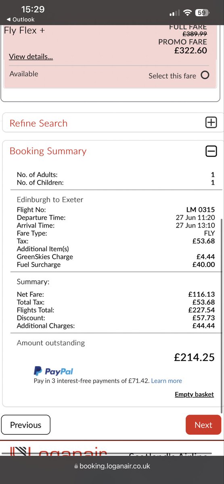Open View details for Fly Flex +
224x484 pixels.
pos(31,56)
